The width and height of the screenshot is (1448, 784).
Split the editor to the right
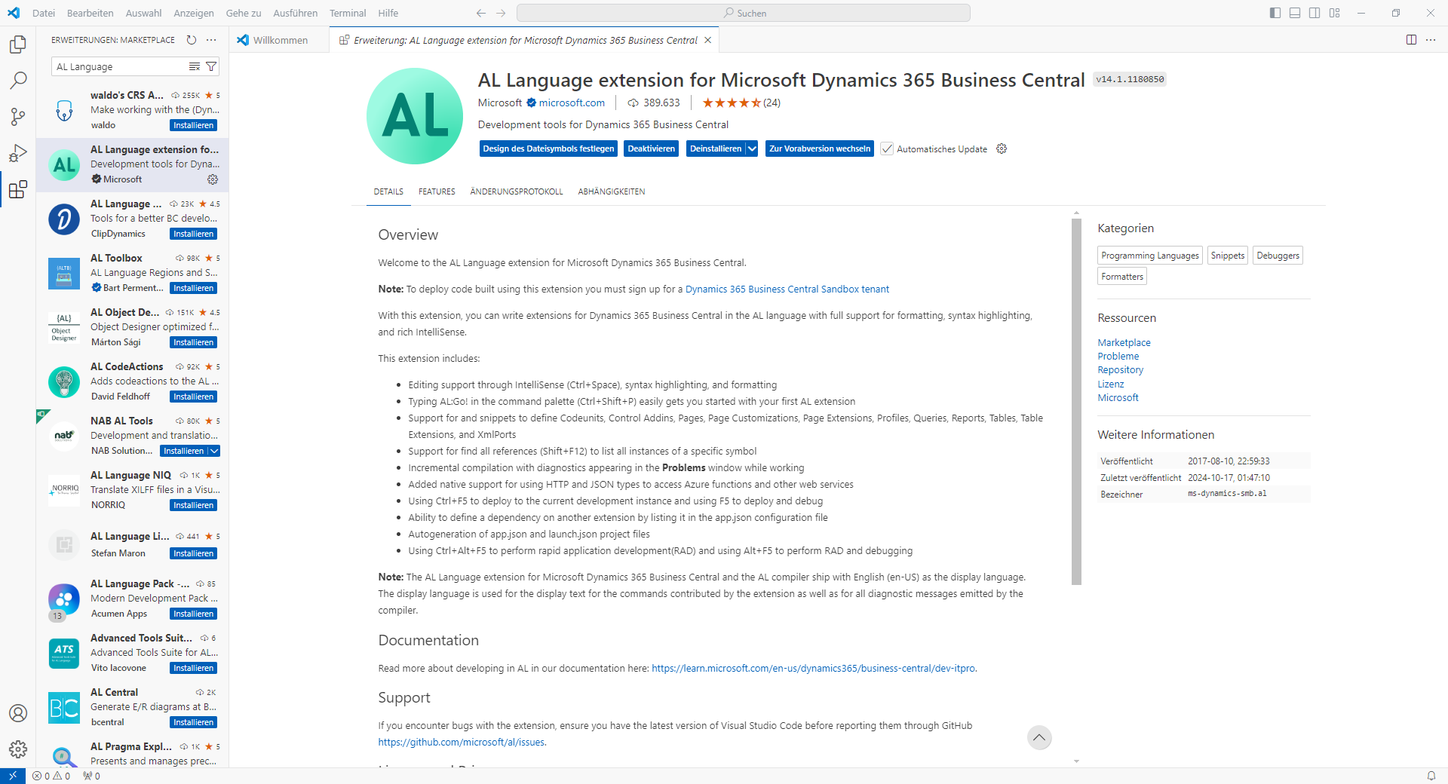coord(1411,40)
